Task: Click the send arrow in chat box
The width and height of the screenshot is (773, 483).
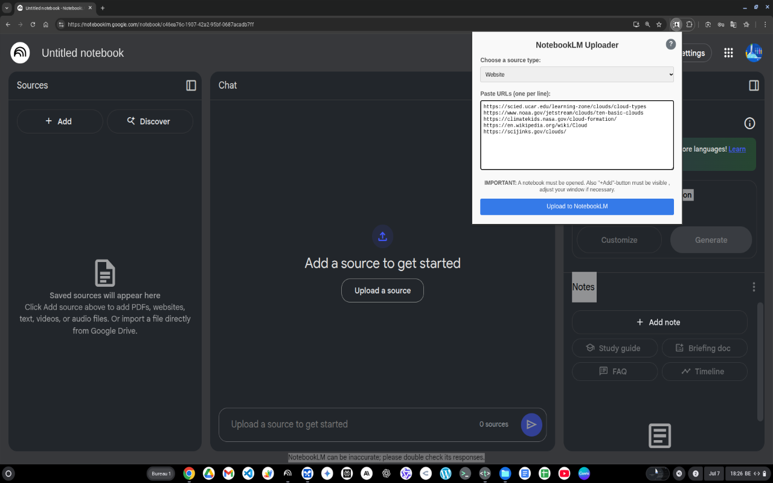Action: pyautogui.click(x=531, y=424)
